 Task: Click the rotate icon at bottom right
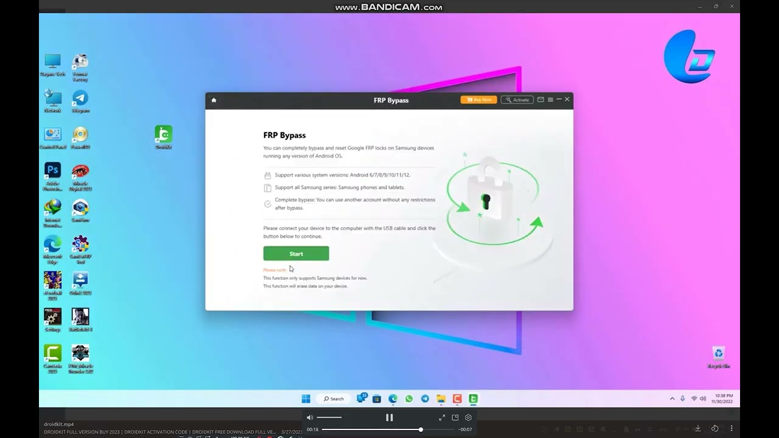tap(715, 428)
